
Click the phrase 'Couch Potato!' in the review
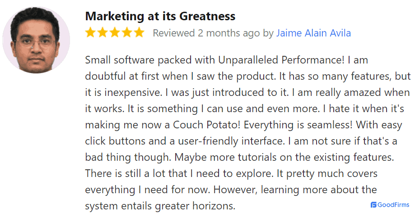pos(206,125)
